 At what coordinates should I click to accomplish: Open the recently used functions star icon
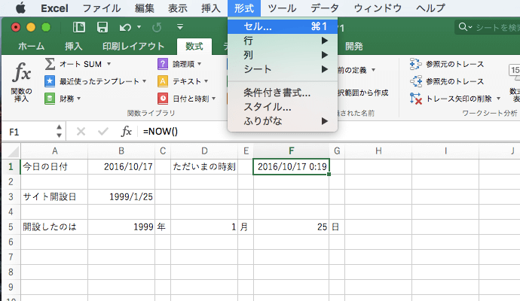click(x=50, y=81)
